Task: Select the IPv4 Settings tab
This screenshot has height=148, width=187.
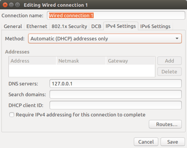Action: click(121, 26)
